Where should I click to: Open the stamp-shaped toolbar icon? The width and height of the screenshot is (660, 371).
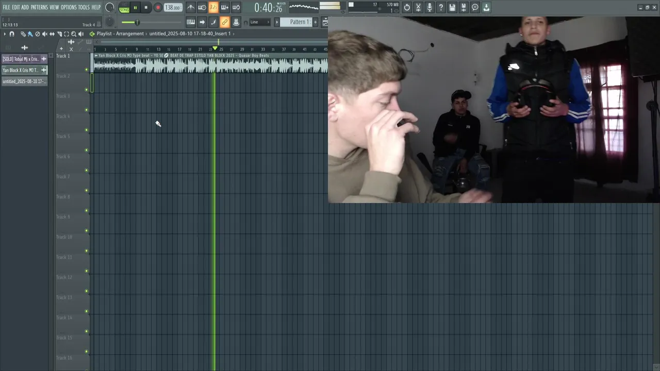point(236,22)
